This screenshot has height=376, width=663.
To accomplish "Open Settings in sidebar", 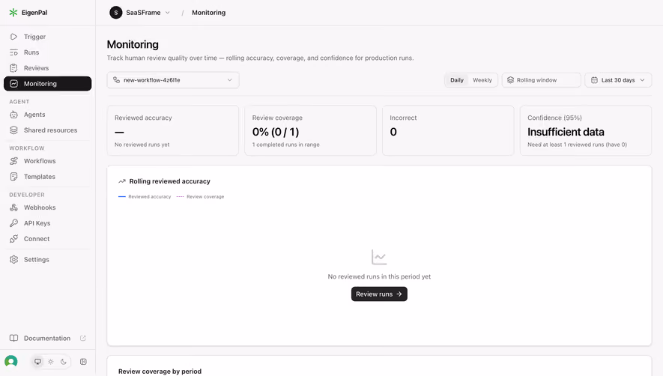I will tap(47, 260).
